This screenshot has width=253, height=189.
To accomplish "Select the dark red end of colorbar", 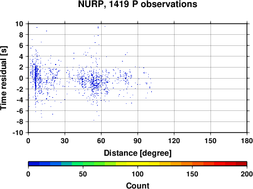I will coord(241,164).
